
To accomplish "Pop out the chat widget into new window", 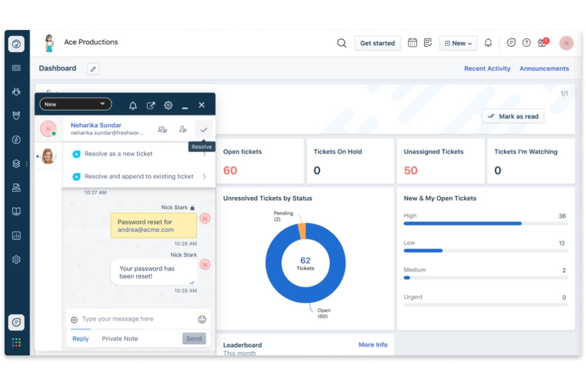I will click(x=151, y=105).
